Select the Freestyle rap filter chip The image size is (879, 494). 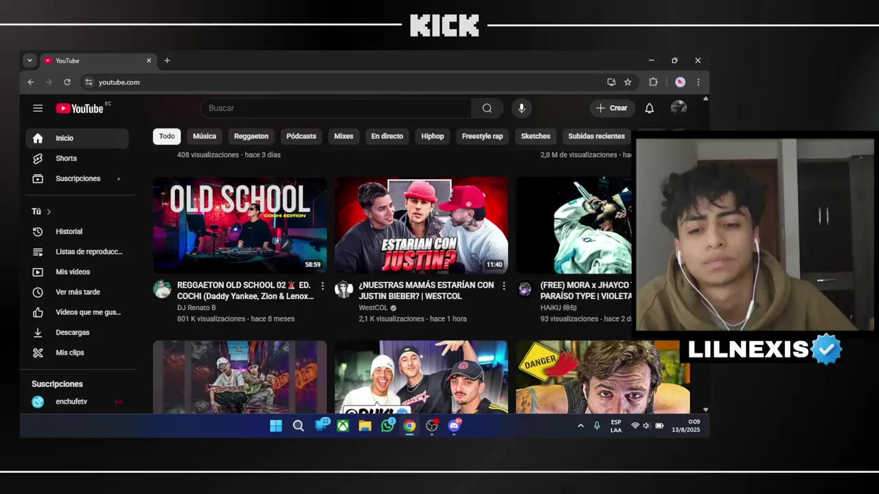click(x=483, y=137)
